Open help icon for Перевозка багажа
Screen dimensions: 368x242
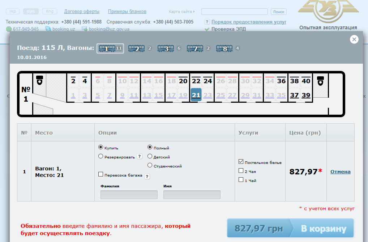147,177
